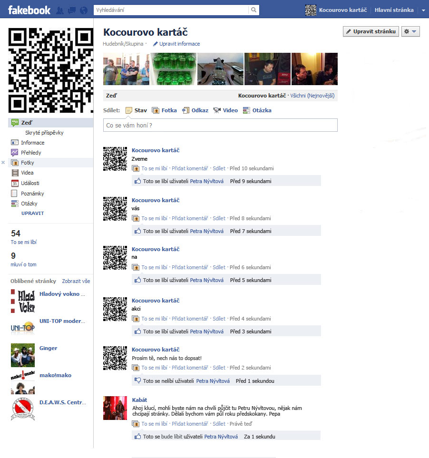
Task: Like the 'Zveme' post
Action: [x=154, y=168]
